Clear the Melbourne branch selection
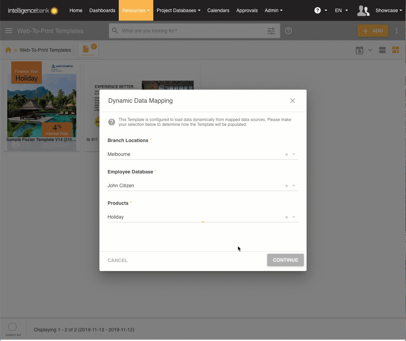The height and width of the screenshot is (341, 406). coord(287,155)
